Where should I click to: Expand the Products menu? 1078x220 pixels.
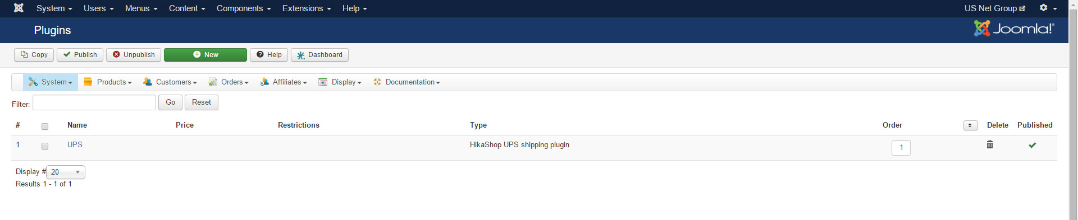pos(108,82)
